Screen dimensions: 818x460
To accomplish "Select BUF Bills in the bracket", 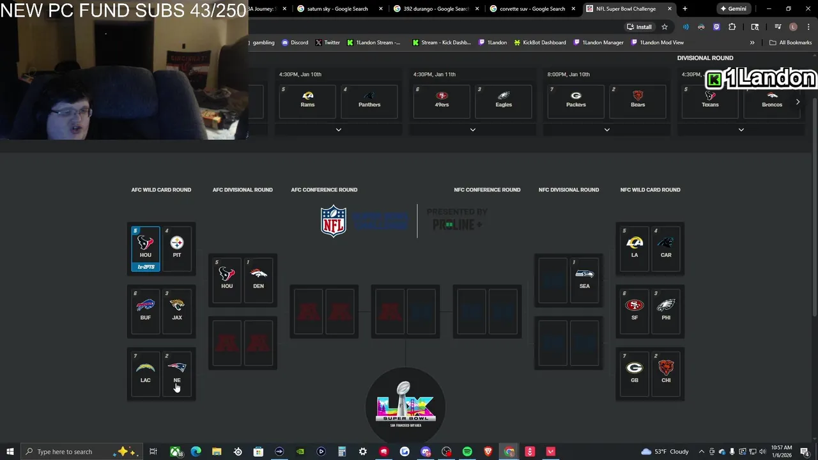I will pyautogui.click(x=146, y=311).
